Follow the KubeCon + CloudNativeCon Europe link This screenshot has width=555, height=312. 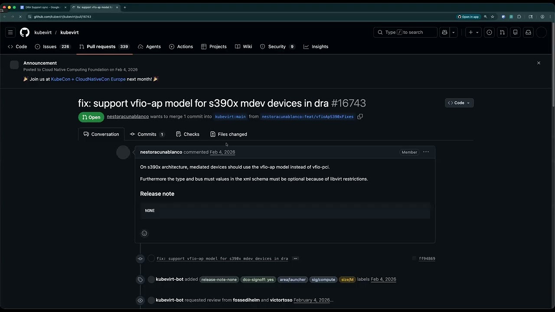tap(88, 79)
